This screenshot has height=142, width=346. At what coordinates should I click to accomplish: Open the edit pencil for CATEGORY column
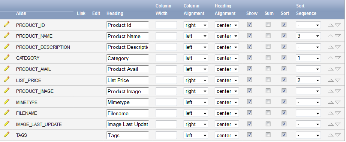click(7, 57)
